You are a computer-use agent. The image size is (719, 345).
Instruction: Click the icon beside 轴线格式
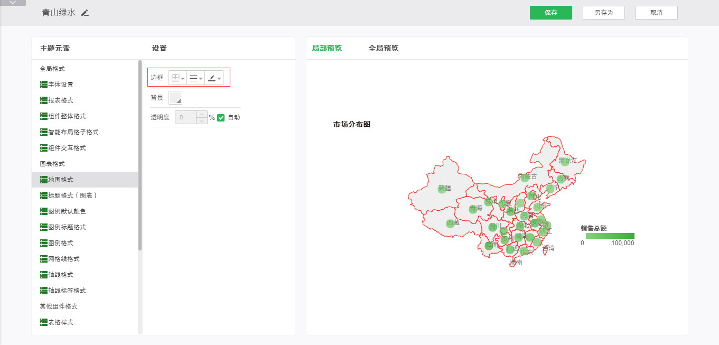44,275
